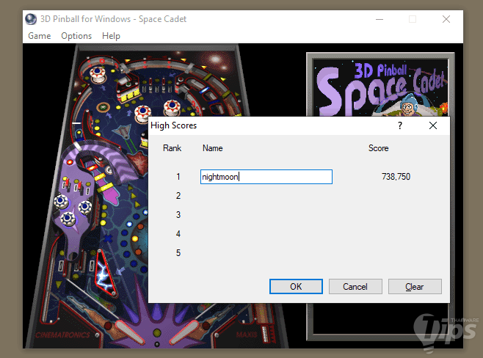Close the 3D Pinball main window
This screenshot has height=358, width=483.
click(446, 19)
